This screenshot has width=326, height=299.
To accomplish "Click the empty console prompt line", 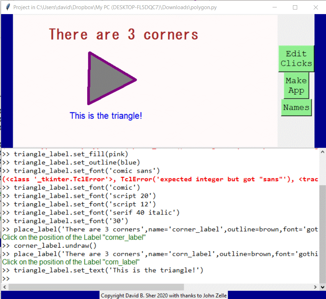I will (160, 278).
